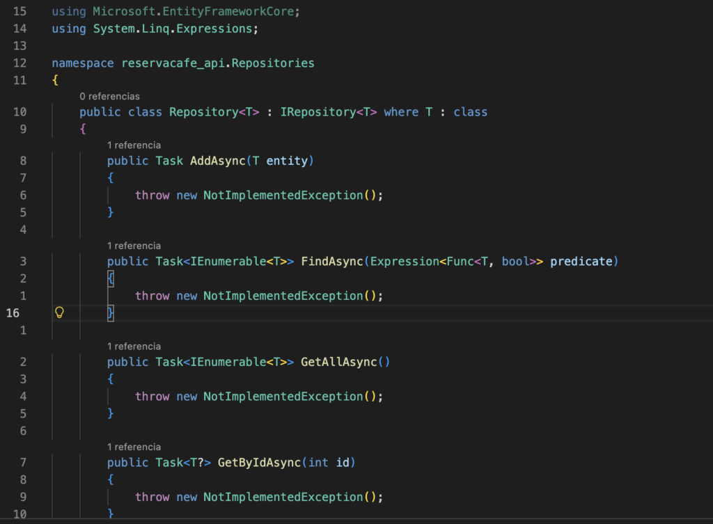The height and width of the screenshot is (524, 713).
Task: Open the "0 referencias" CodeLens above the Repository class
Action: pyautogui.click(x=109, y=96)
